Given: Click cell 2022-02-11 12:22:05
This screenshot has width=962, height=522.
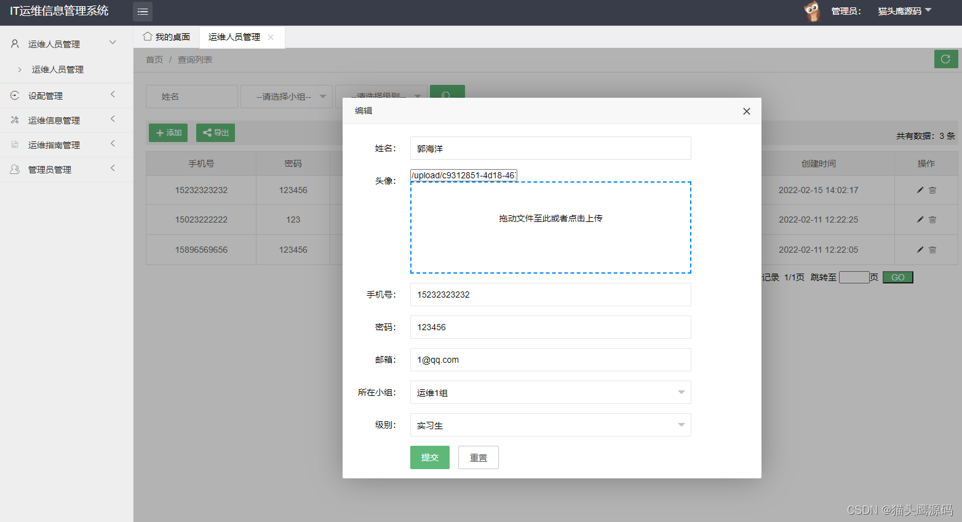Looking at the screenshot, I should pyautogui.click(x=819, y=250).
